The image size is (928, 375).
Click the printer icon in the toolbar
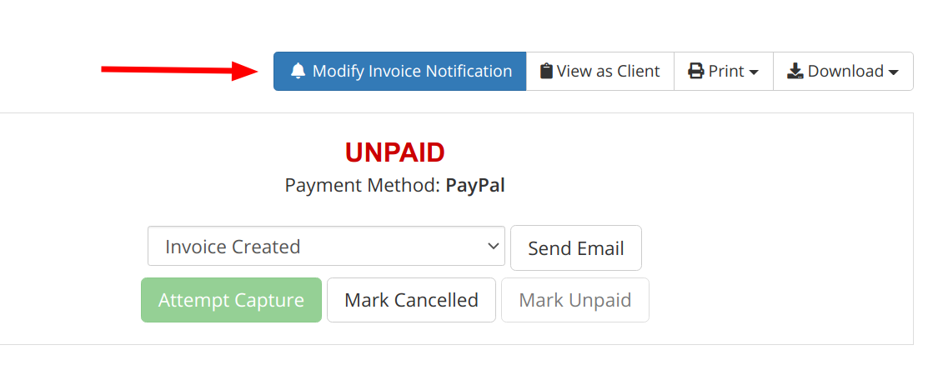pyautogui.click(x=695, y=72)
